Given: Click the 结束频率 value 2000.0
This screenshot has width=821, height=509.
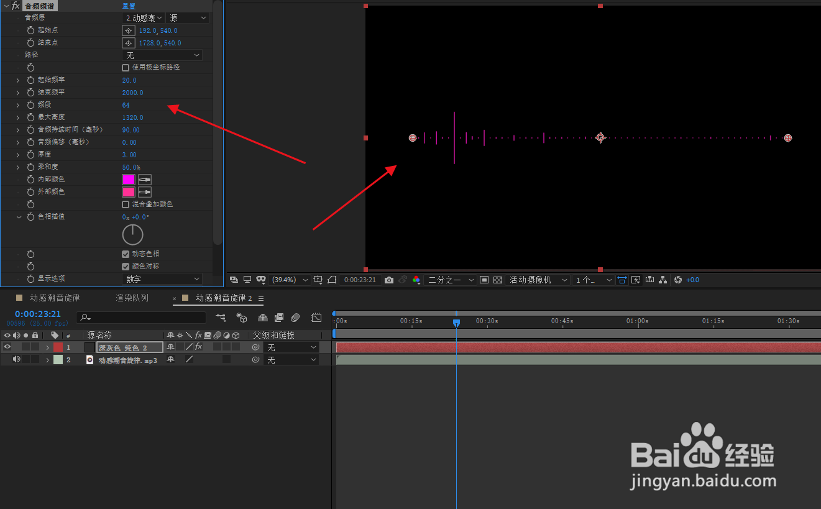Looking at the screenshot, I should coord(133,93).
